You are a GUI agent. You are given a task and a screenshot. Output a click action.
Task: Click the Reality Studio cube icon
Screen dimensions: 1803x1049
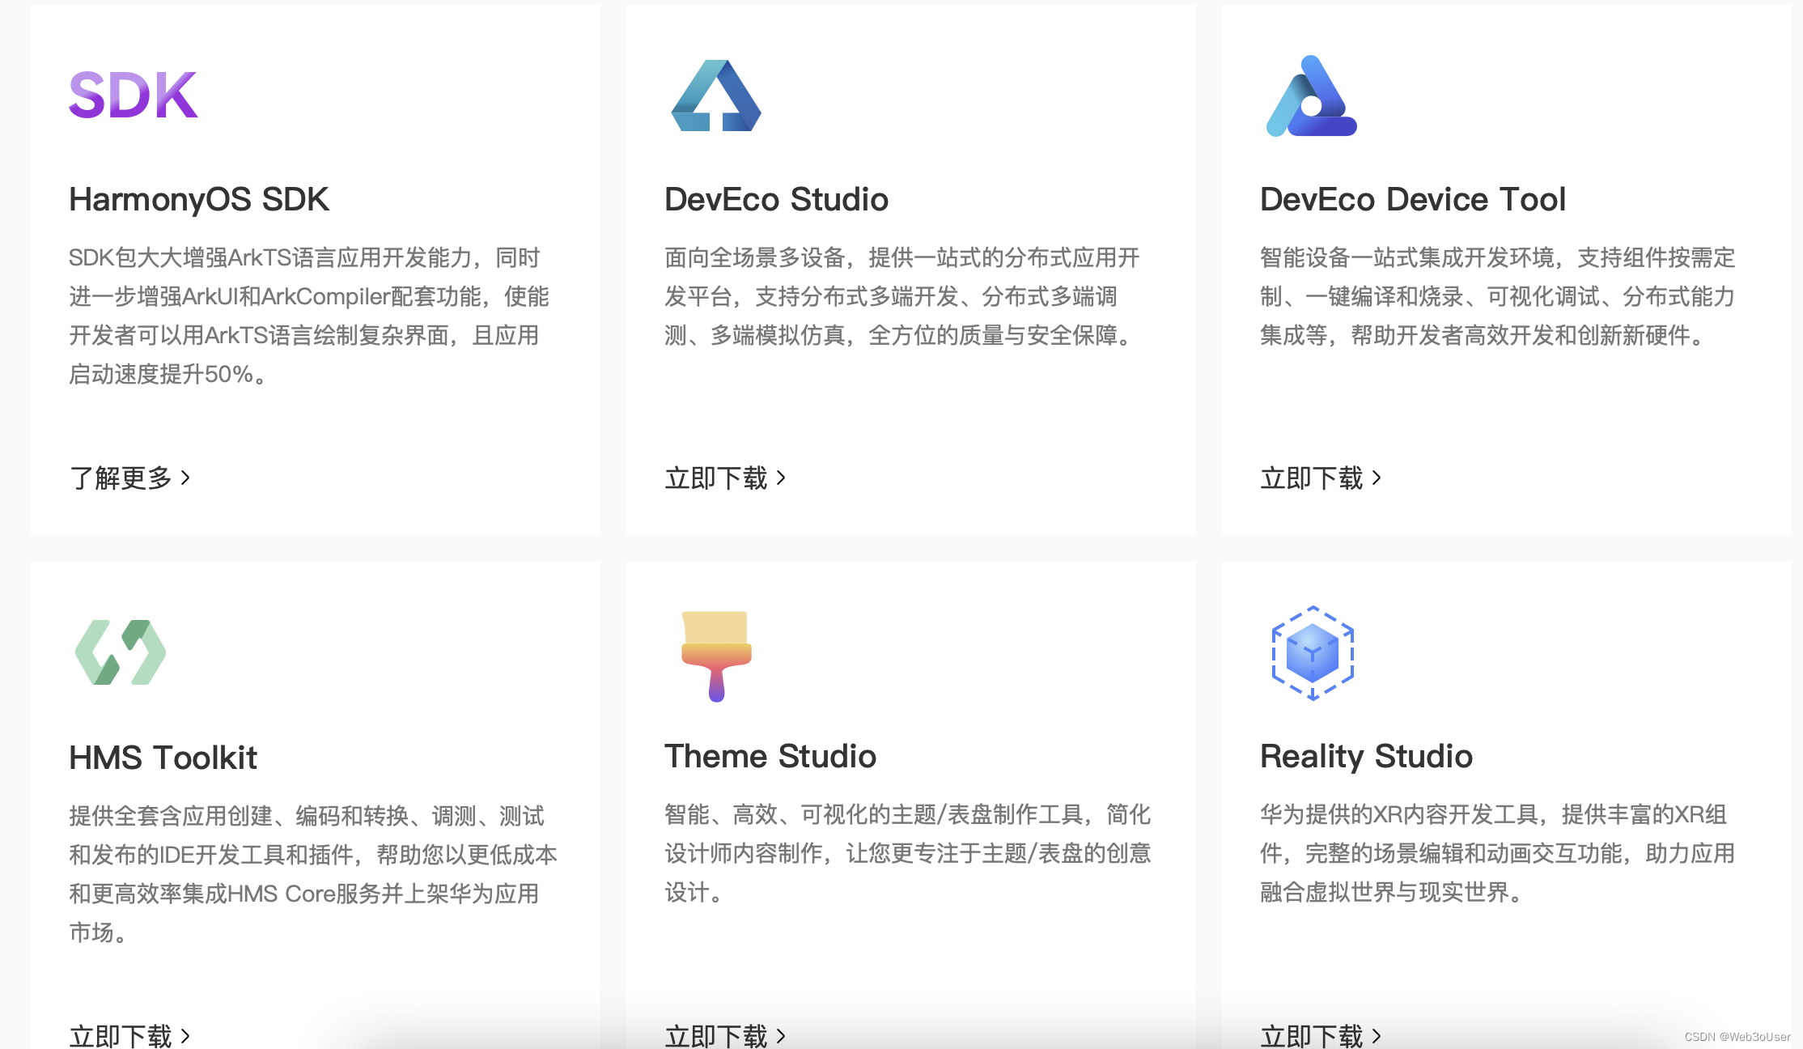1313,653
